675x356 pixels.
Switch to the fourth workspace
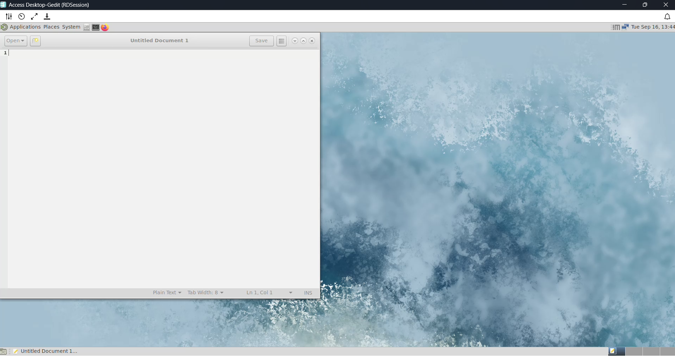668,351
